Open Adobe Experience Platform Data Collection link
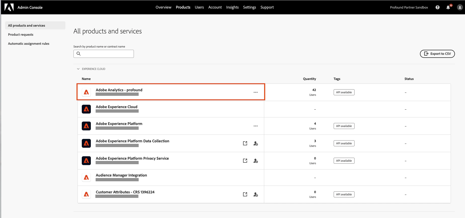 pos(132,141)
